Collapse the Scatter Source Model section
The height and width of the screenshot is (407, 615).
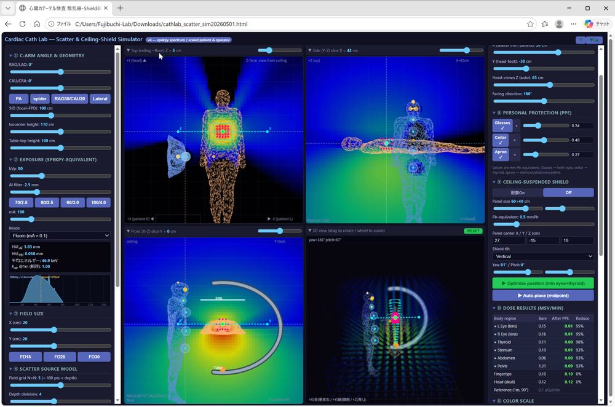point(43,369)
